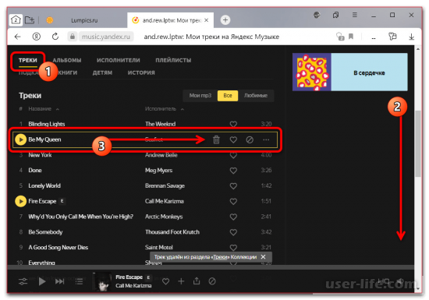
Task: Close the and.rew.lptw tab
Action: pos(207,20)
